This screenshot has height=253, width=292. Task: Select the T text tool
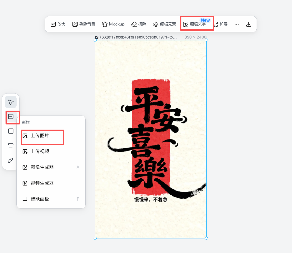point(11,145)
